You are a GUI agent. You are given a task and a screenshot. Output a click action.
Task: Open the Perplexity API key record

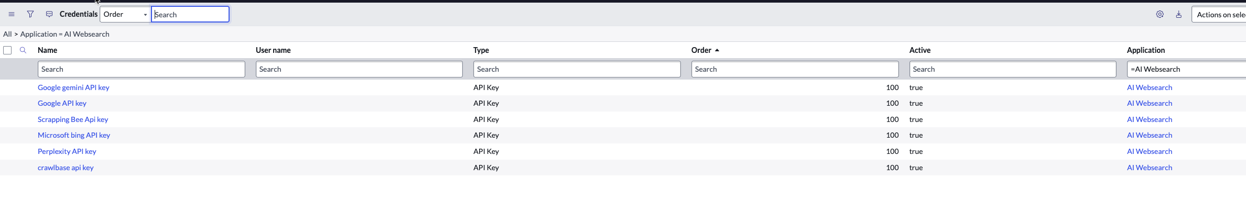67,151
